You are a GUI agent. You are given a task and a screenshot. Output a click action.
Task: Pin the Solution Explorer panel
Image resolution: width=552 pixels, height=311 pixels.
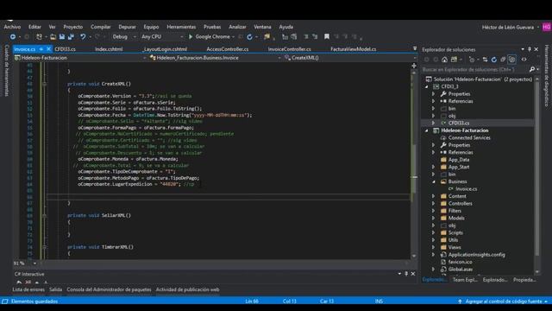(529, 49)
